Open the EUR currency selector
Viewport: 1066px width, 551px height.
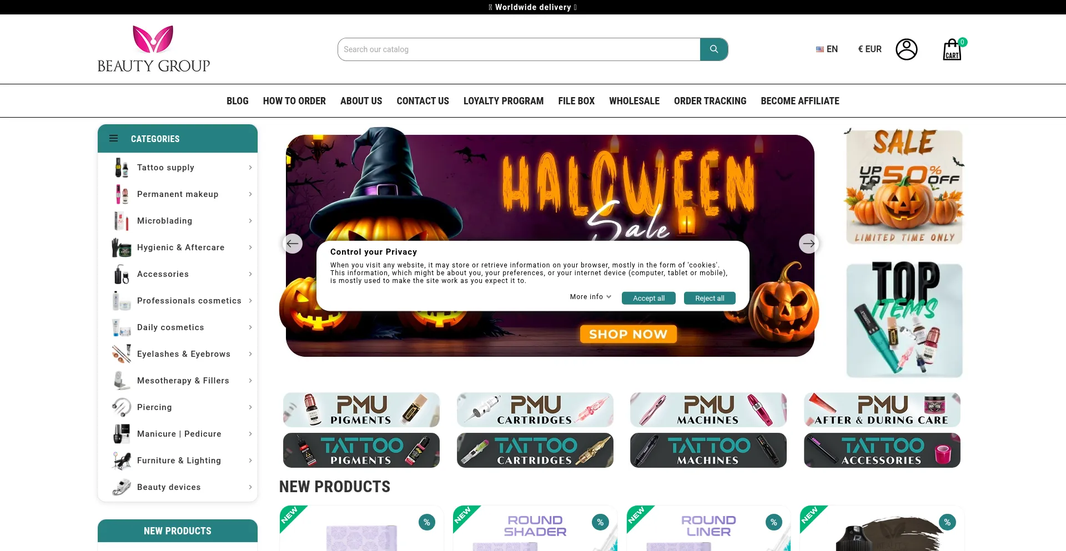869,49
